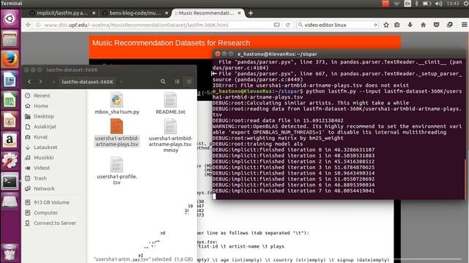Select the Music Recommendation browser tab
The height and width of the screenshot is (263, 469).
click(x=204, y=13)
